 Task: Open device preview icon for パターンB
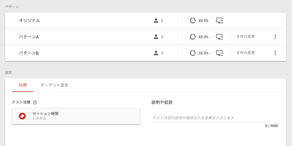[x=220, y=53]
